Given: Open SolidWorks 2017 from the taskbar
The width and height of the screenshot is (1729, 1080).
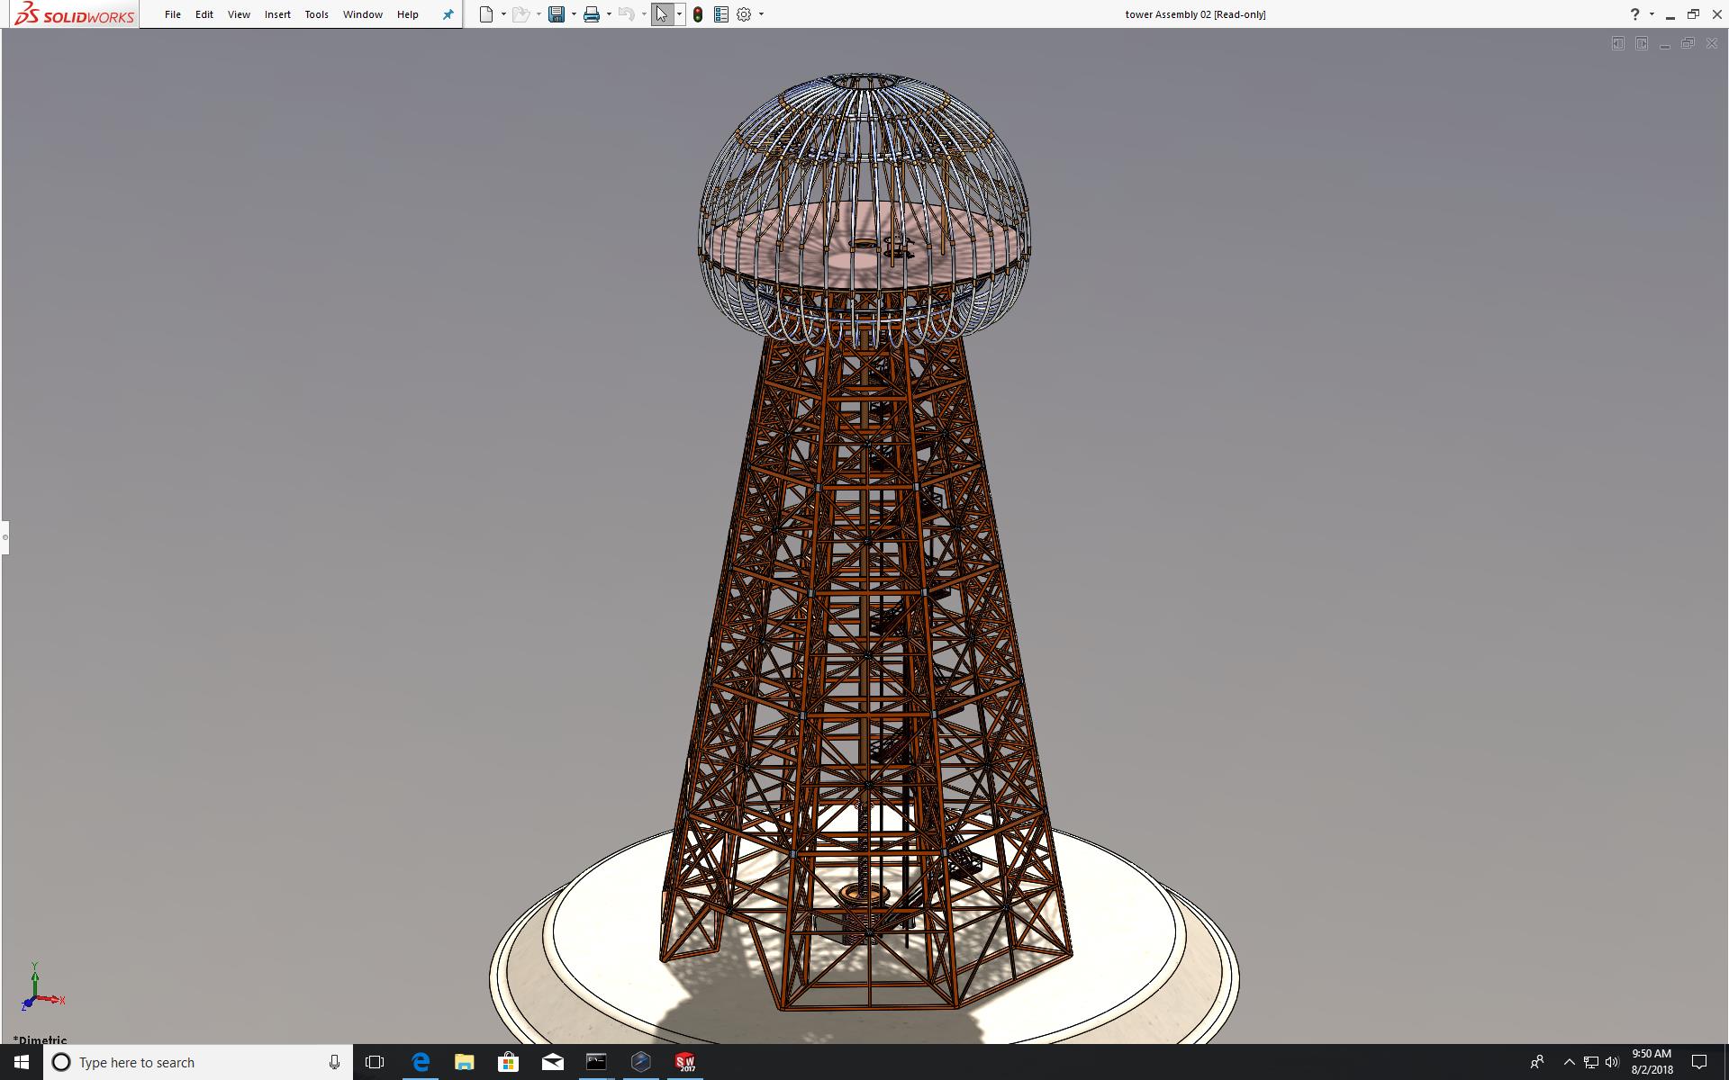Looking at the screenshot, I should coord(685,1062).
